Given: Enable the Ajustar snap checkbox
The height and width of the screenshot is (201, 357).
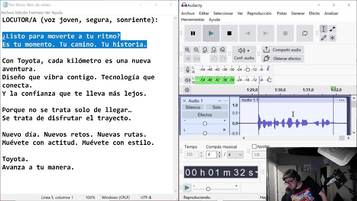Looking at the screenshot, I should click(254, 147).
